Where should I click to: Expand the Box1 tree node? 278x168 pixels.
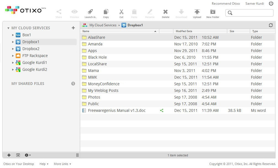pos(13,35)
